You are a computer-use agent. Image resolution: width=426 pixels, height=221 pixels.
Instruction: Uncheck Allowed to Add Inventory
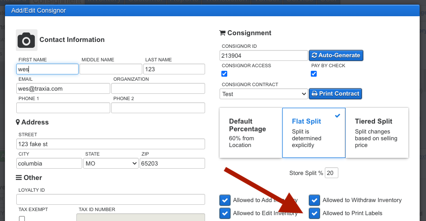tap(225, 200)
